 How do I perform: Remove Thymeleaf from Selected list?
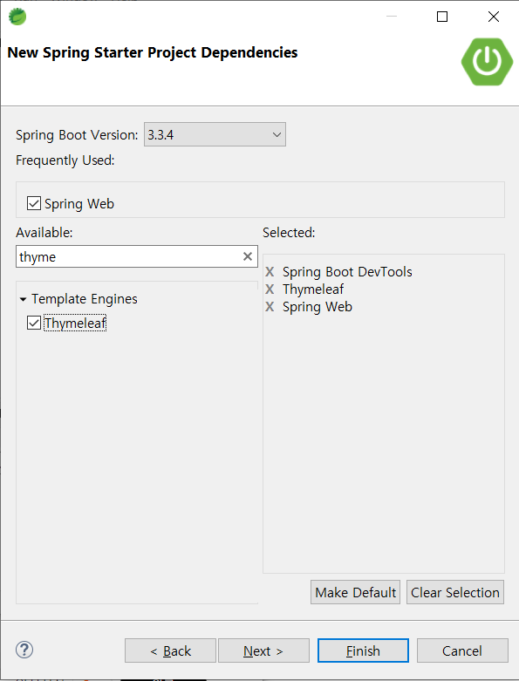(270, 289)
